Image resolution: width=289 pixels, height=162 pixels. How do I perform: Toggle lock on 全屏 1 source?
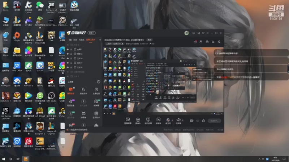pyautogui.click(x=71, y=49)
